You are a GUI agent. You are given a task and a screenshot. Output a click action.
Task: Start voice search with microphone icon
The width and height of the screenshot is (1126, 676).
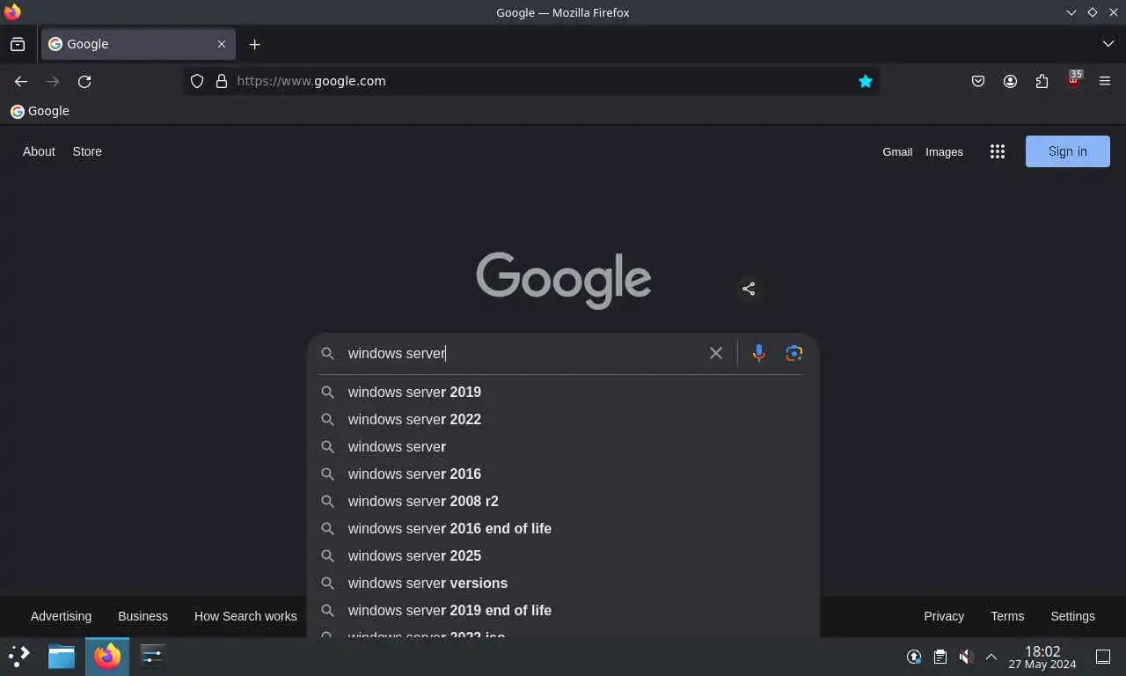759,353
